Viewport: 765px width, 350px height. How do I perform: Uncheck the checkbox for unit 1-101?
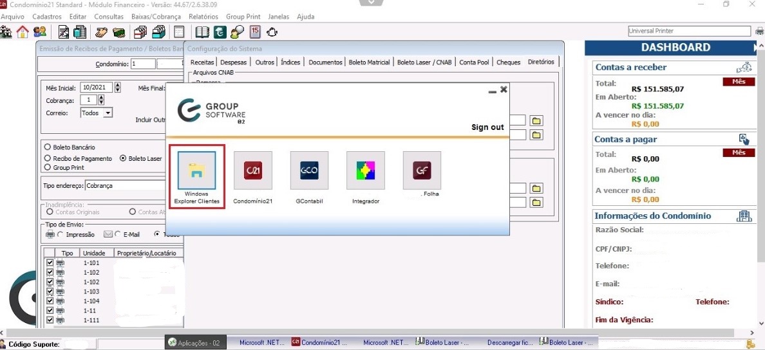click(50, 262)
